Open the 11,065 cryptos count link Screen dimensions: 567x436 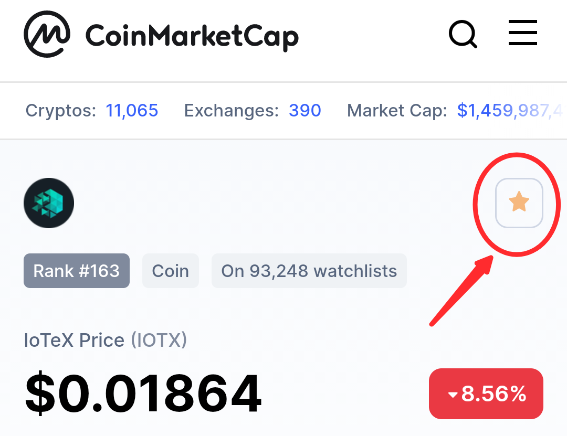pyautogui.click(x=132, y=110)
